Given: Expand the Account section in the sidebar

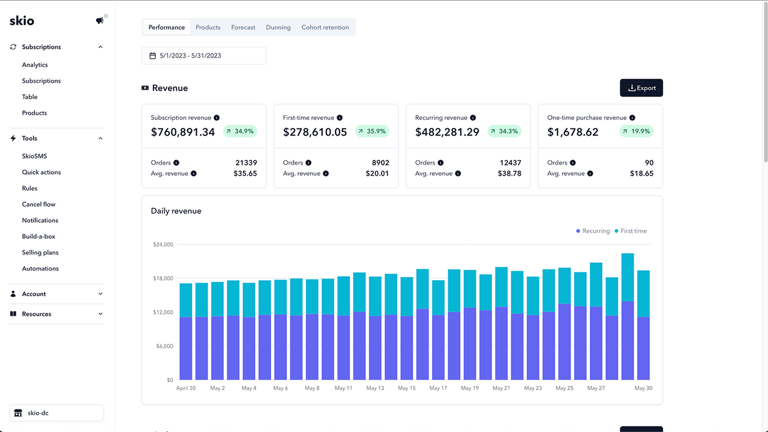Looking at the screenshot, I should (100, 293).
